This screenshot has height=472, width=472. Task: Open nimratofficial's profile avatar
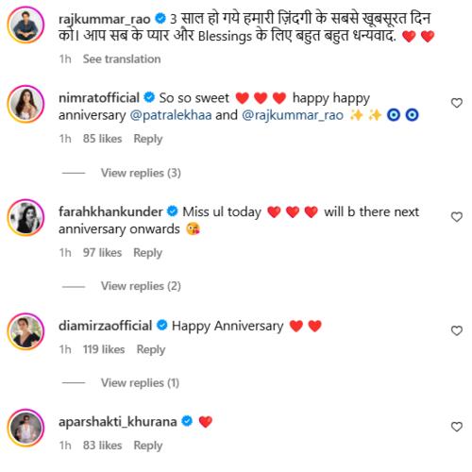tap(25, 104)
